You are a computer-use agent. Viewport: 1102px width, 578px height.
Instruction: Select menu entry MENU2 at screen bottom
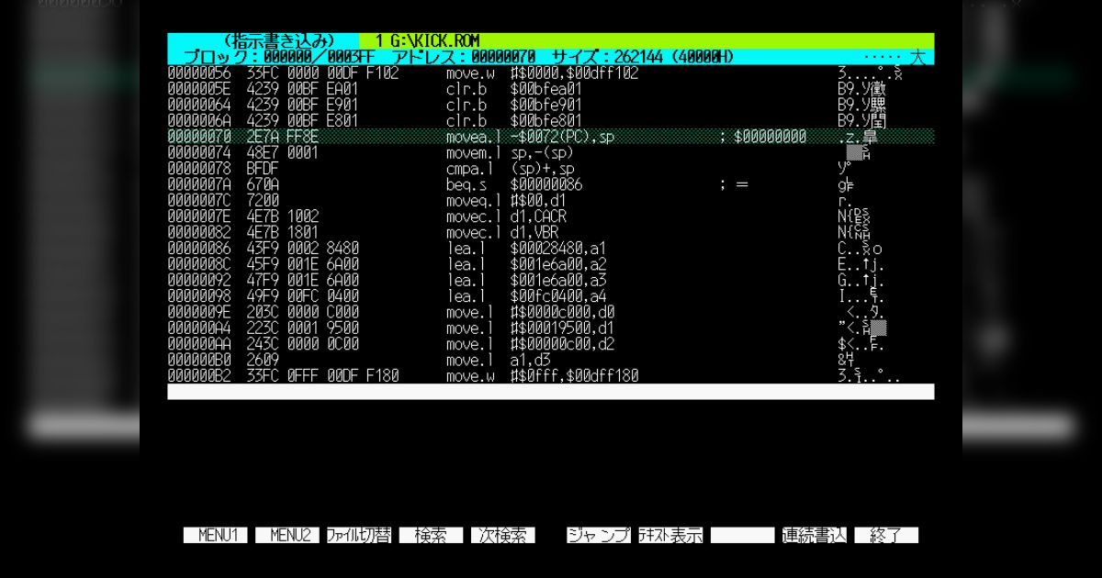point(287,535)
